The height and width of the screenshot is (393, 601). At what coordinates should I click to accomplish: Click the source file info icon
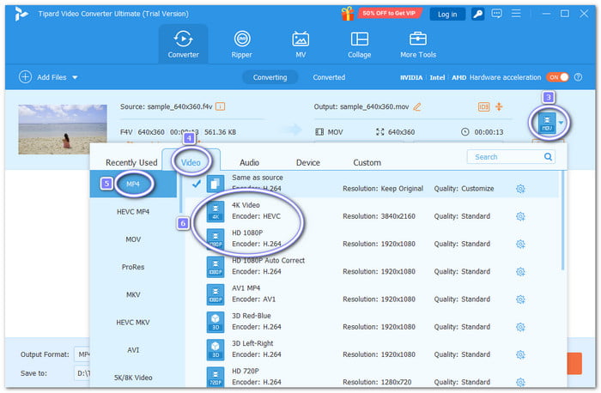point(220,106)
